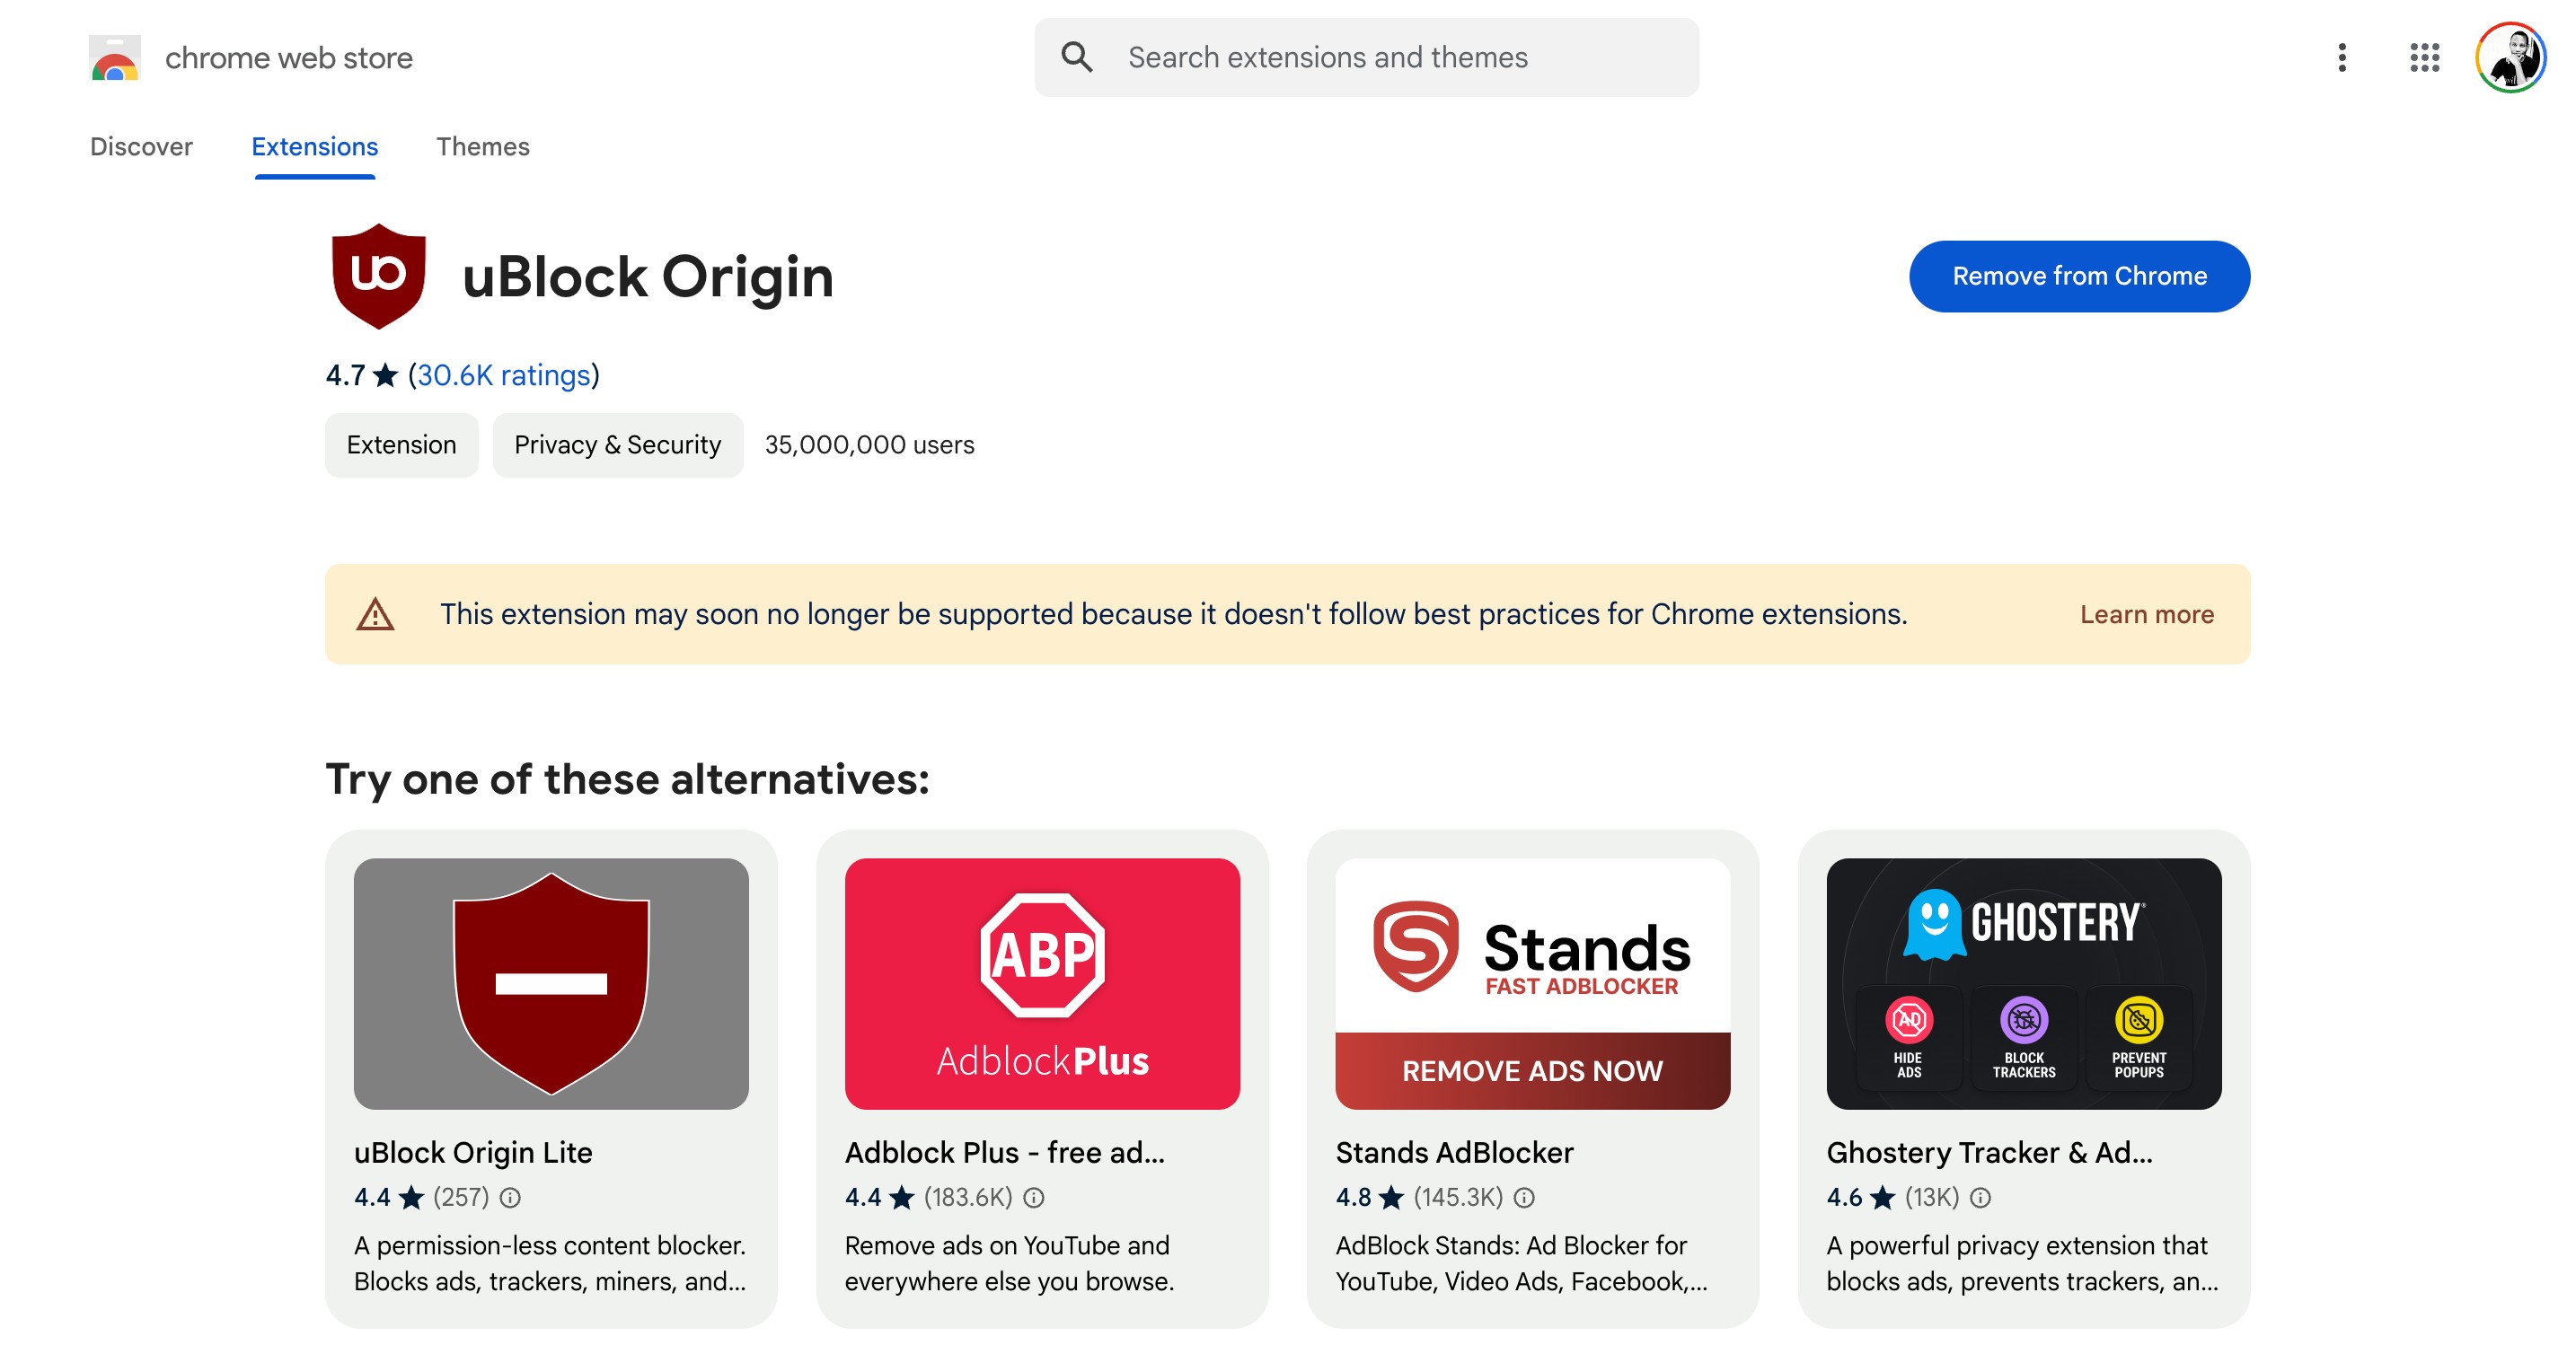Click the Chrome Web Store logo
Image resolution: width=2576 pixels, height=1354 pixels.
114,58
